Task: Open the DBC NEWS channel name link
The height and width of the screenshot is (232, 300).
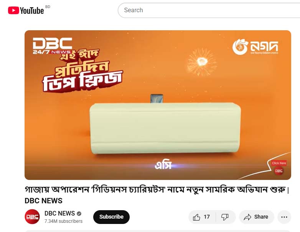Action: (x=59, y=213)
